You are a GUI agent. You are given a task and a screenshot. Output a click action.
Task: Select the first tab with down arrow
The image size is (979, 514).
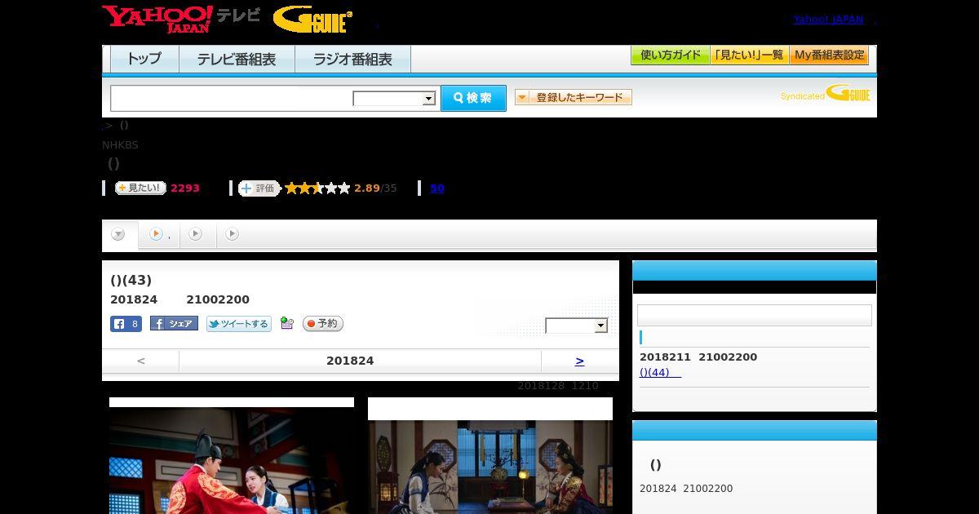tap(119, 235)
